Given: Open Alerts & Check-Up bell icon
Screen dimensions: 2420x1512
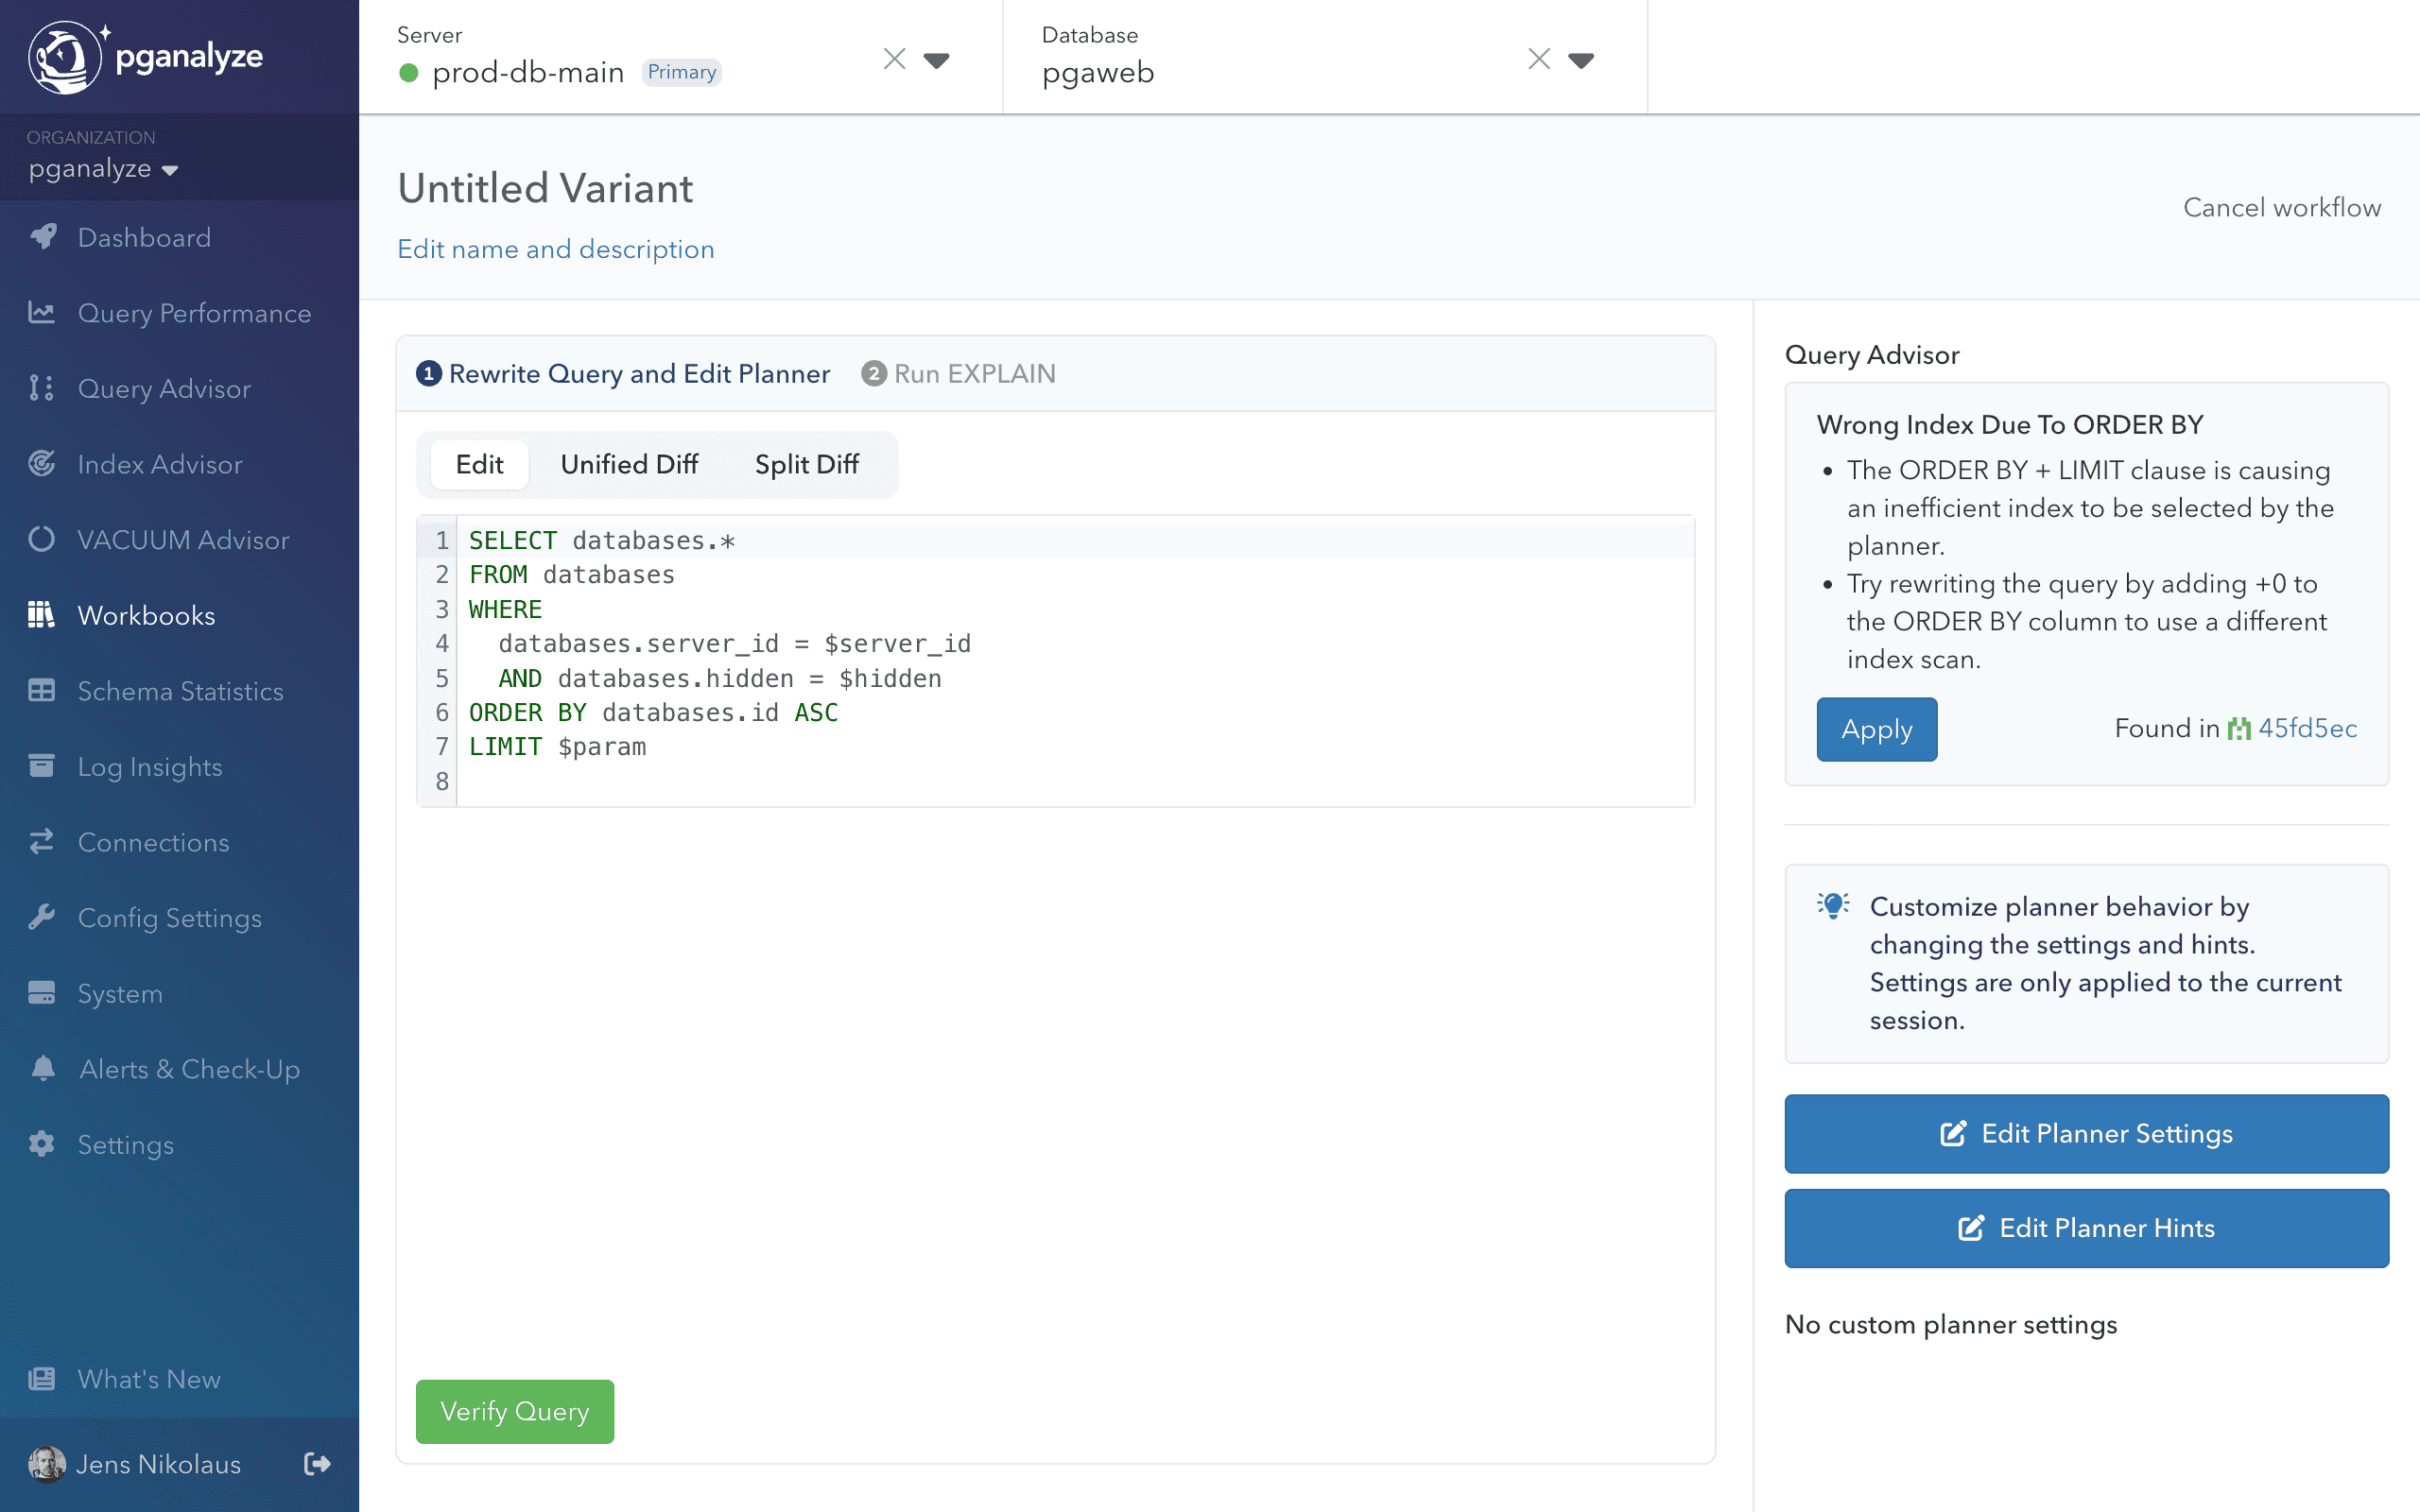Looking at the screenshot, I should click(x=42, y=1069).
